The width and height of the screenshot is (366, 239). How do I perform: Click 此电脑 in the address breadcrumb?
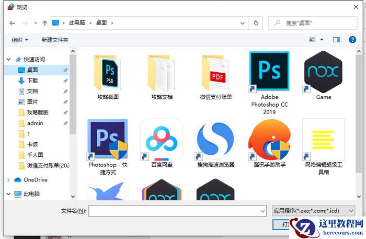pos(77,22)
